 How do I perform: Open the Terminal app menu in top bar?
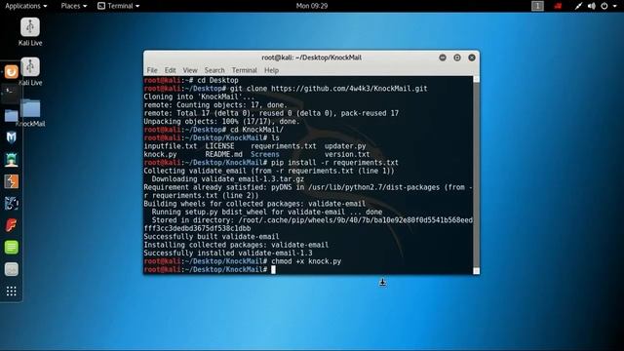click(119, 6)
